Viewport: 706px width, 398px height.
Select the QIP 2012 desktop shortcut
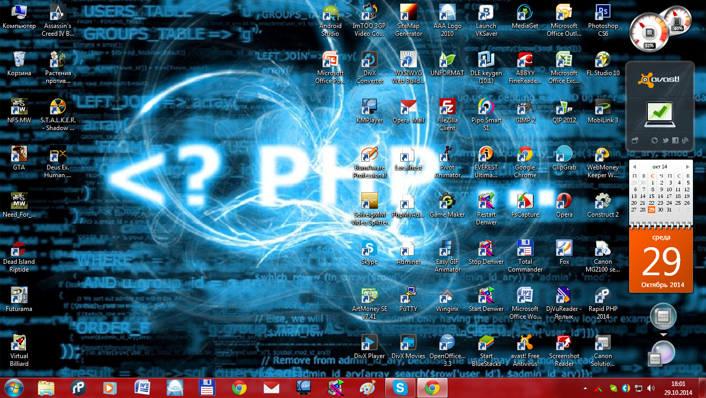pos(564,111)
